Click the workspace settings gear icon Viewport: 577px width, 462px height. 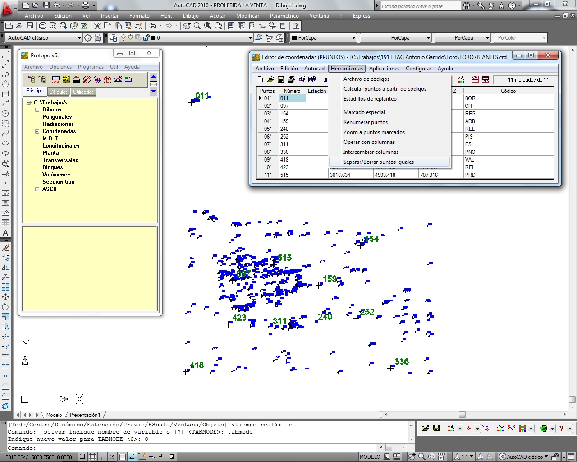coord(88,38)
